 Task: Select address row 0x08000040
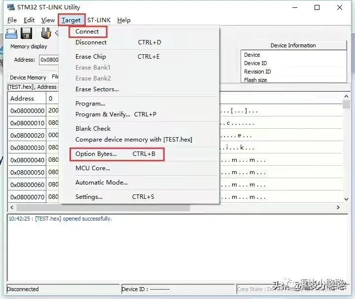pos(27,160)
